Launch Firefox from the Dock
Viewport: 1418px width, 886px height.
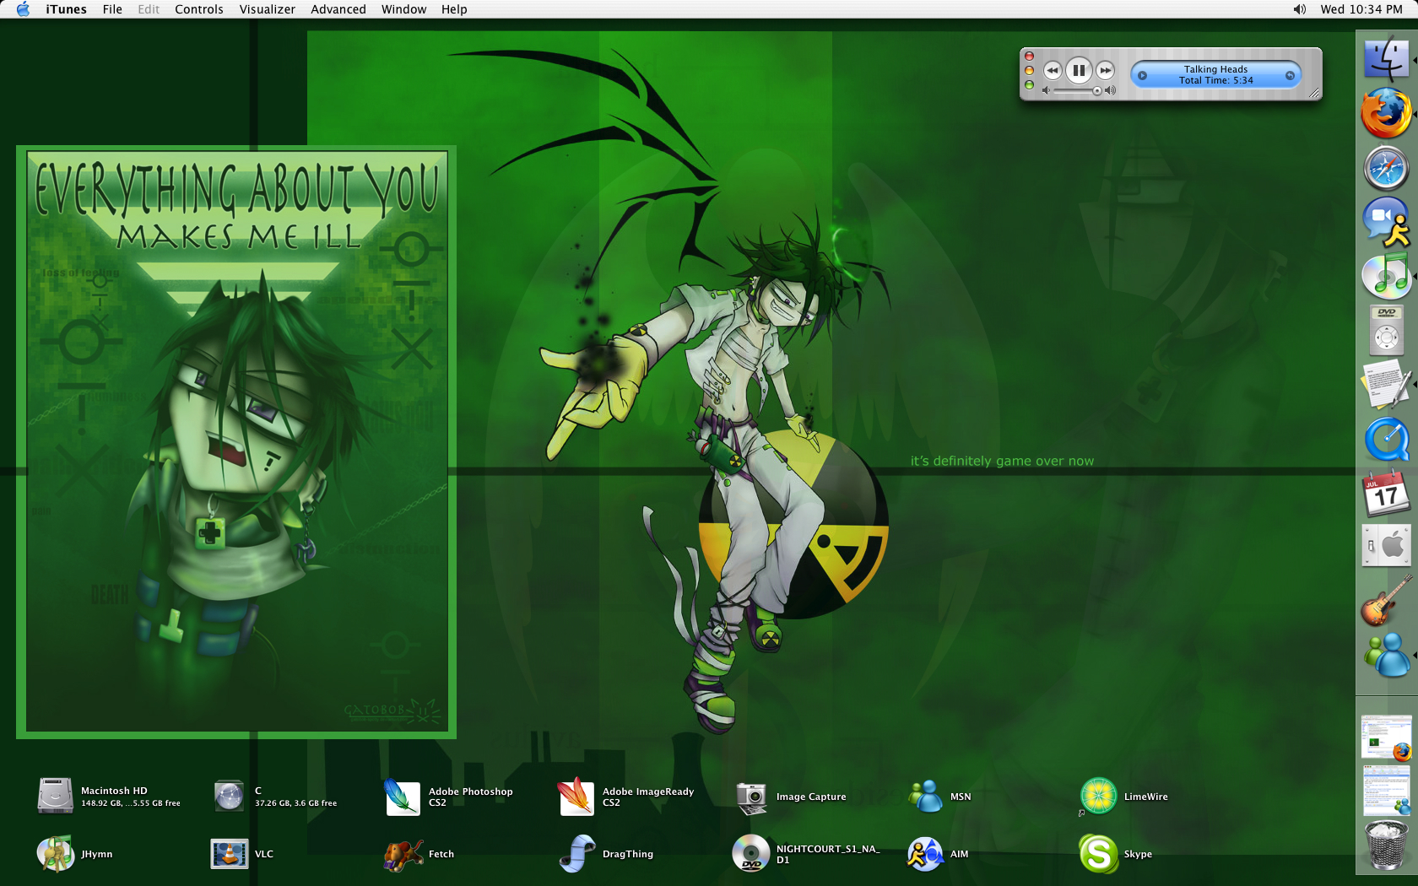tap(1386, 113)
